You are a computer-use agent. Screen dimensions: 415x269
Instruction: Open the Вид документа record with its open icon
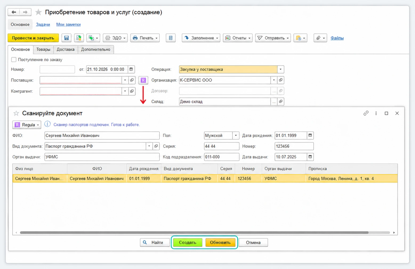coord(156,146)
